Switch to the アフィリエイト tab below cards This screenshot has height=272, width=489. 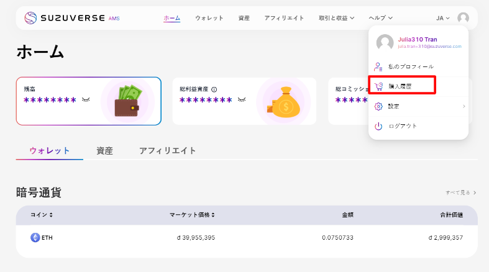(167, 150)
